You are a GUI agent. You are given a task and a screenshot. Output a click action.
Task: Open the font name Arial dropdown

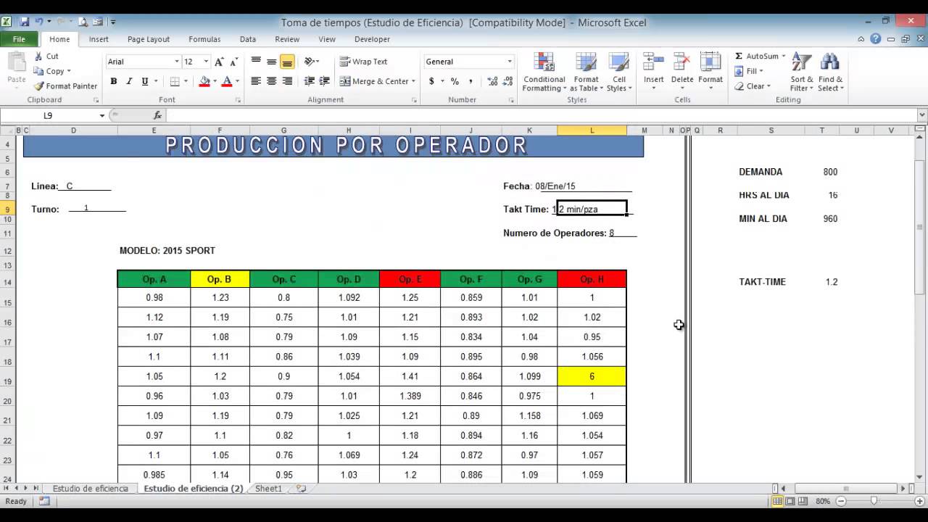[176, 62]
